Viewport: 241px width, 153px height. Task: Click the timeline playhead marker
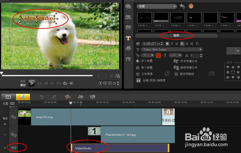tap(71, 103)
